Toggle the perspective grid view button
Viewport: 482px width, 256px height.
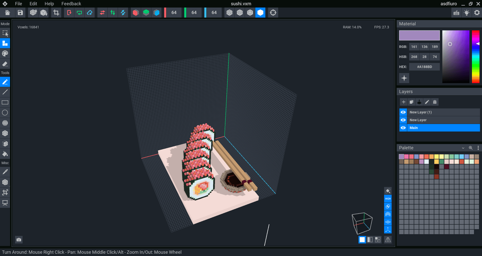pos(388,240)
